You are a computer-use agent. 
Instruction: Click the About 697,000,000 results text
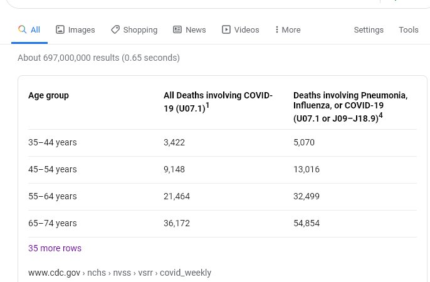coord(99,58)
